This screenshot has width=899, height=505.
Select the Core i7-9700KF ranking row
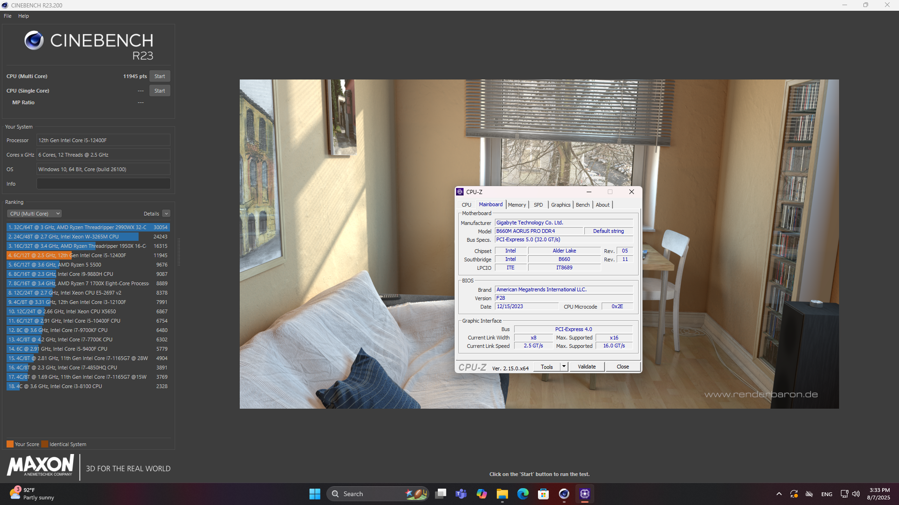pyautogui.click(x=88, y=330)
